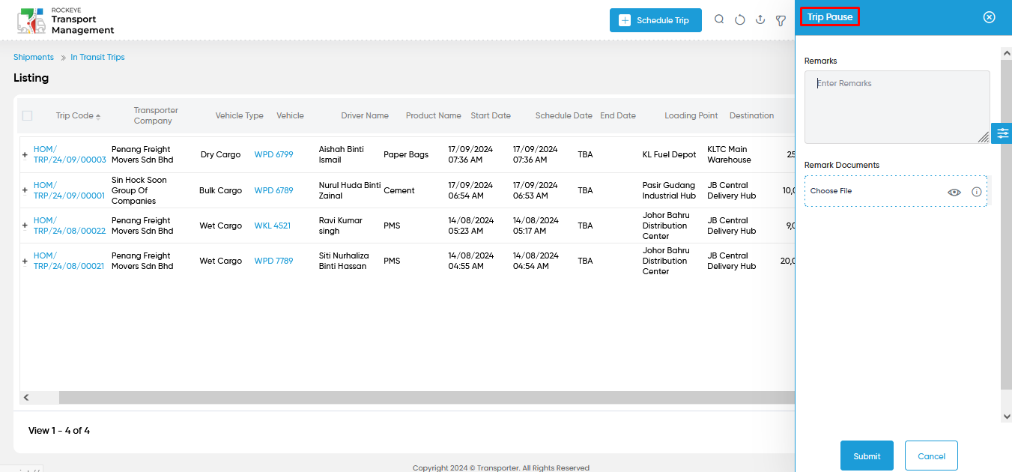Click the Dry Cargo vehicle type cell
Image resolution: width=1012 pixels, height=472 pixels.
[221, 154]
